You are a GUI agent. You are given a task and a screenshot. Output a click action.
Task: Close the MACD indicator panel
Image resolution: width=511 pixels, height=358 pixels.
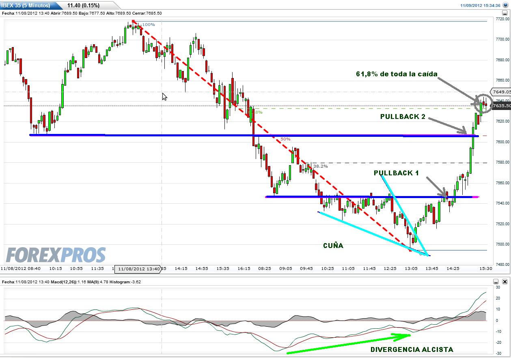pyautogui.click(x=505, y=281)
